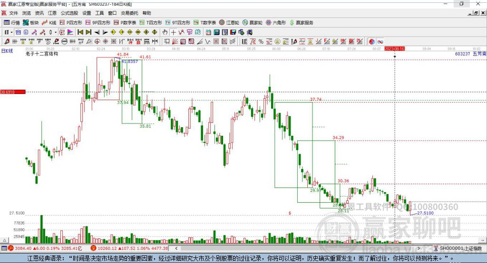This screenshot has width=487, height=263.
Task: Jump to first bar with skip-to-start icon
Action: click(80, 32)
